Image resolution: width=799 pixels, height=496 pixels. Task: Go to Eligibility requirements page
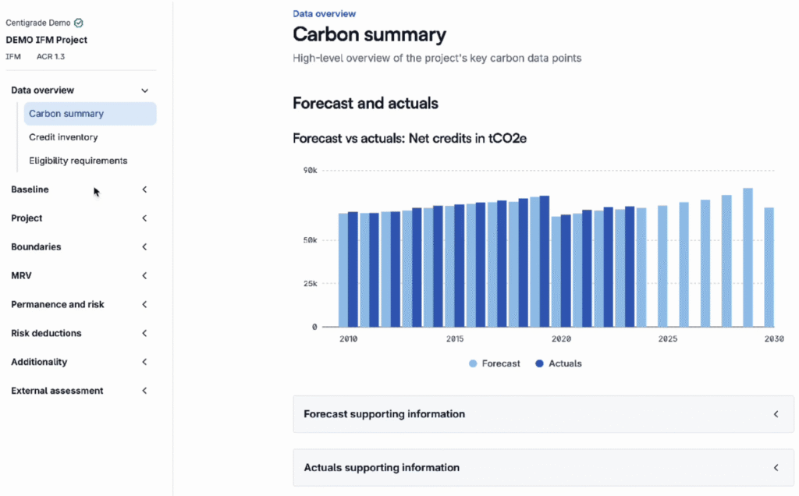coord(78,161)
